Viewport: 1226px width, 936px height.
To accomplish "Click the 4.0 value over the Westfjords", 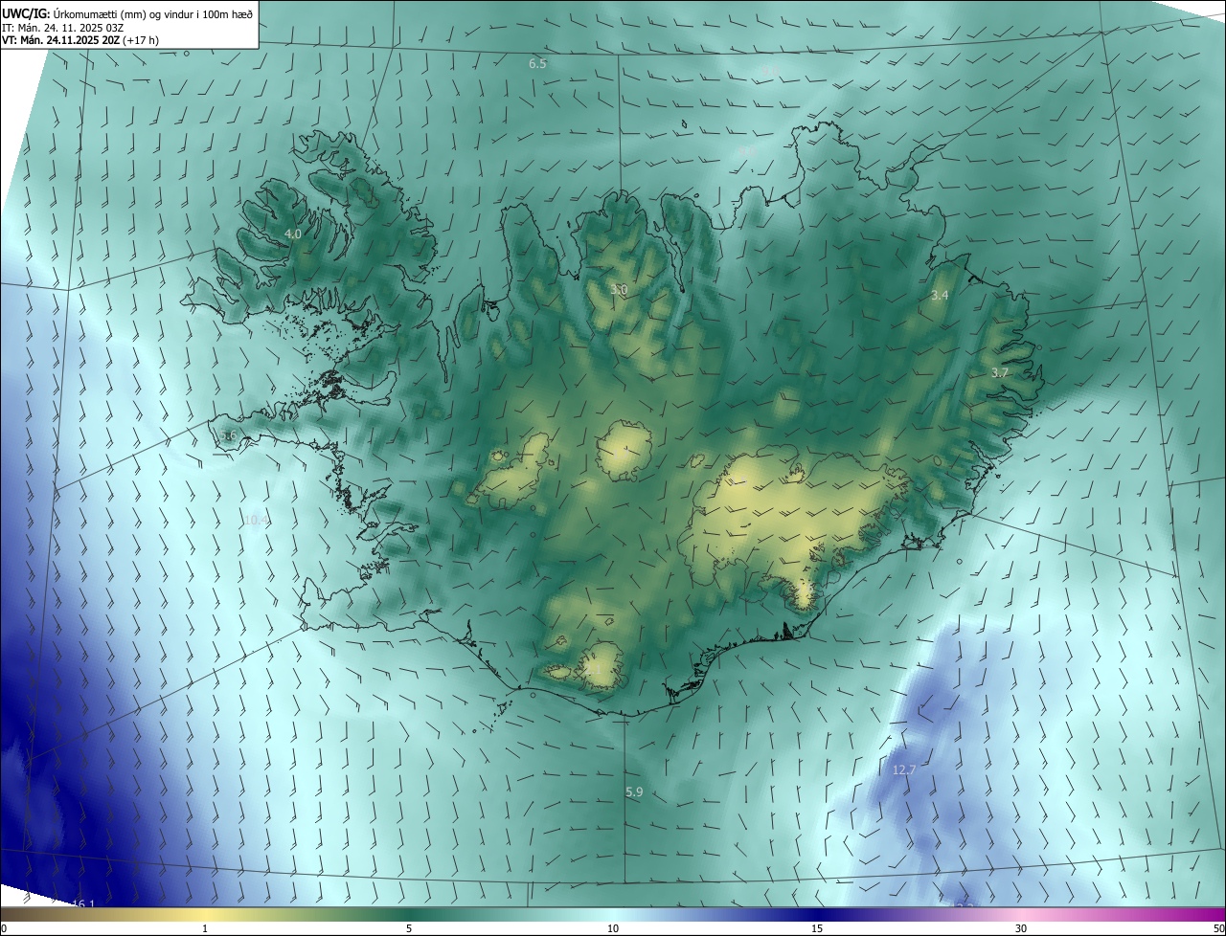I will [x=293, y=234].
